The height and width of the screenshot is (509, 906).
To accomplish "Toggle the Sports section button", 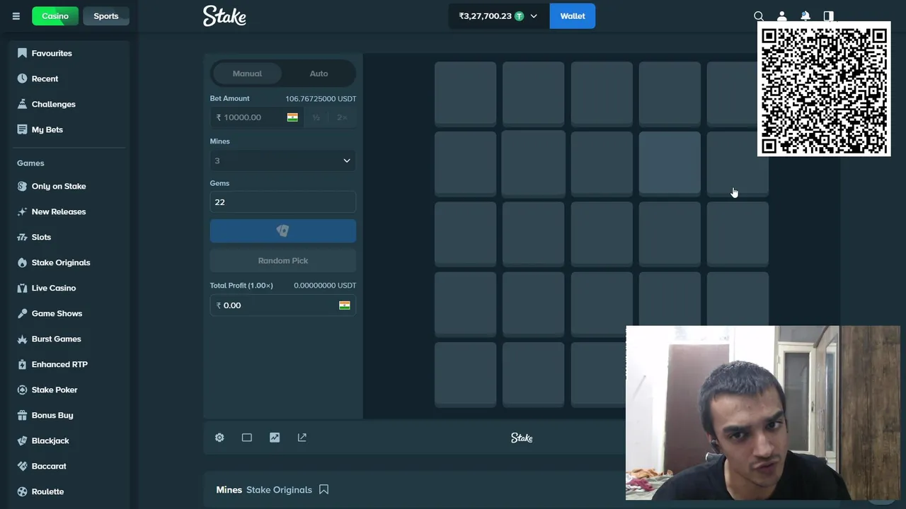I will tap(106, 16).
